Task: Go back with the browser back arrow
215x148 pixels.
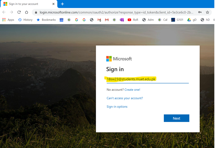Action: click(x=4, y=12)
